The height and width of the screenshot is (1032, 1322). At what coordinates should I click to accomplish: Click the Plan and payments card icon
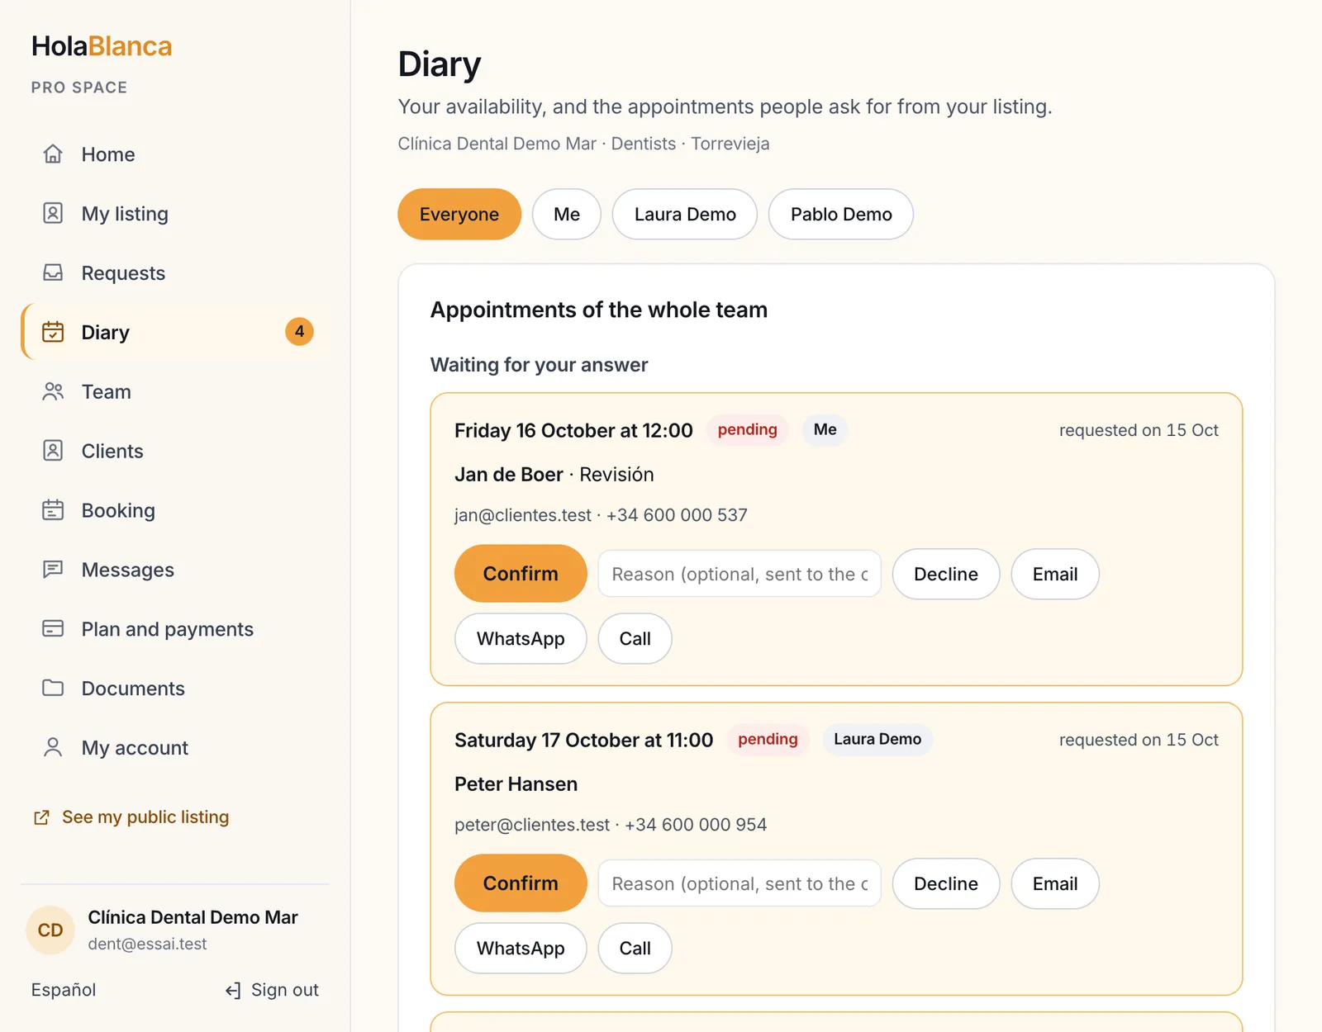click(x=53, y=629)
